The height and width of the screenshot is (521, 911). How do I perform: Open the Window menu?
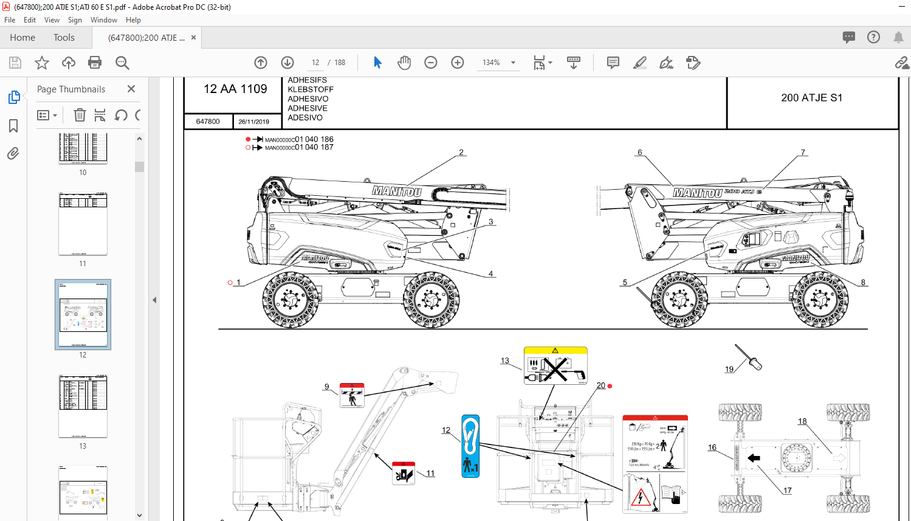click(104, 20)
